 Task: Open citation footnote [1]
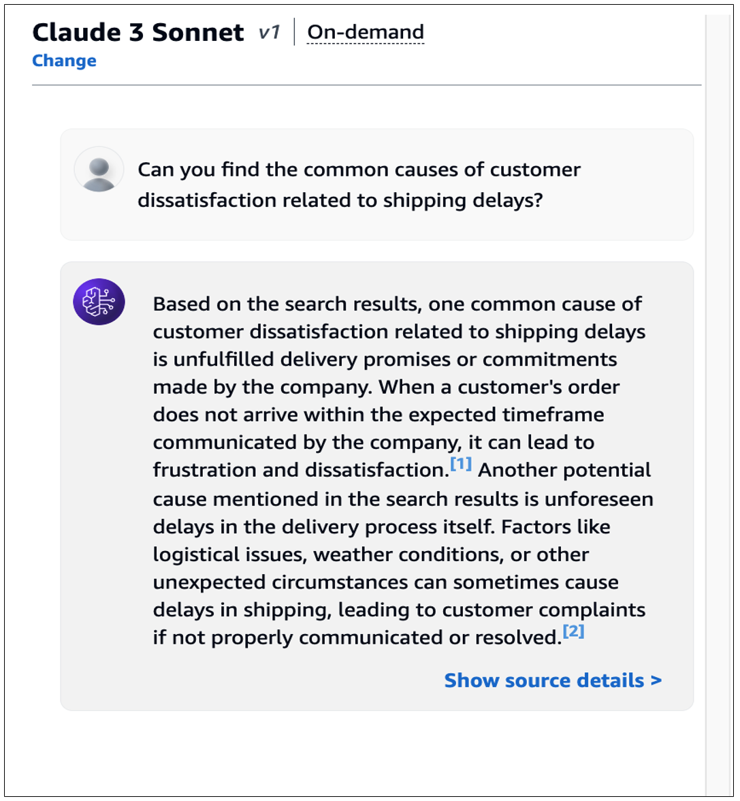[x=461, y=464]
